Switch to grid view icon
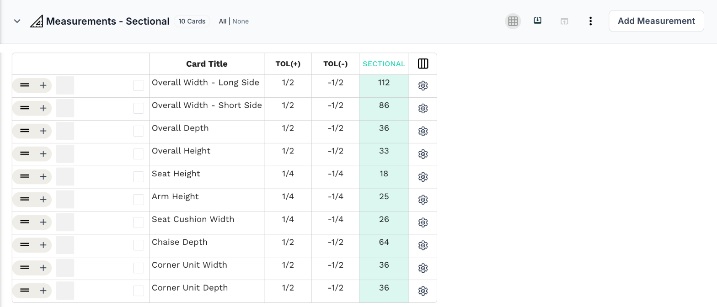 tap(513, 21)
